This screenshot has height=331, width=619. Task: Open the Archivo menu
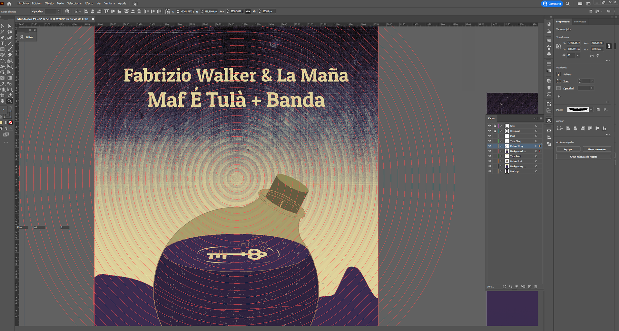click(24, 3)
